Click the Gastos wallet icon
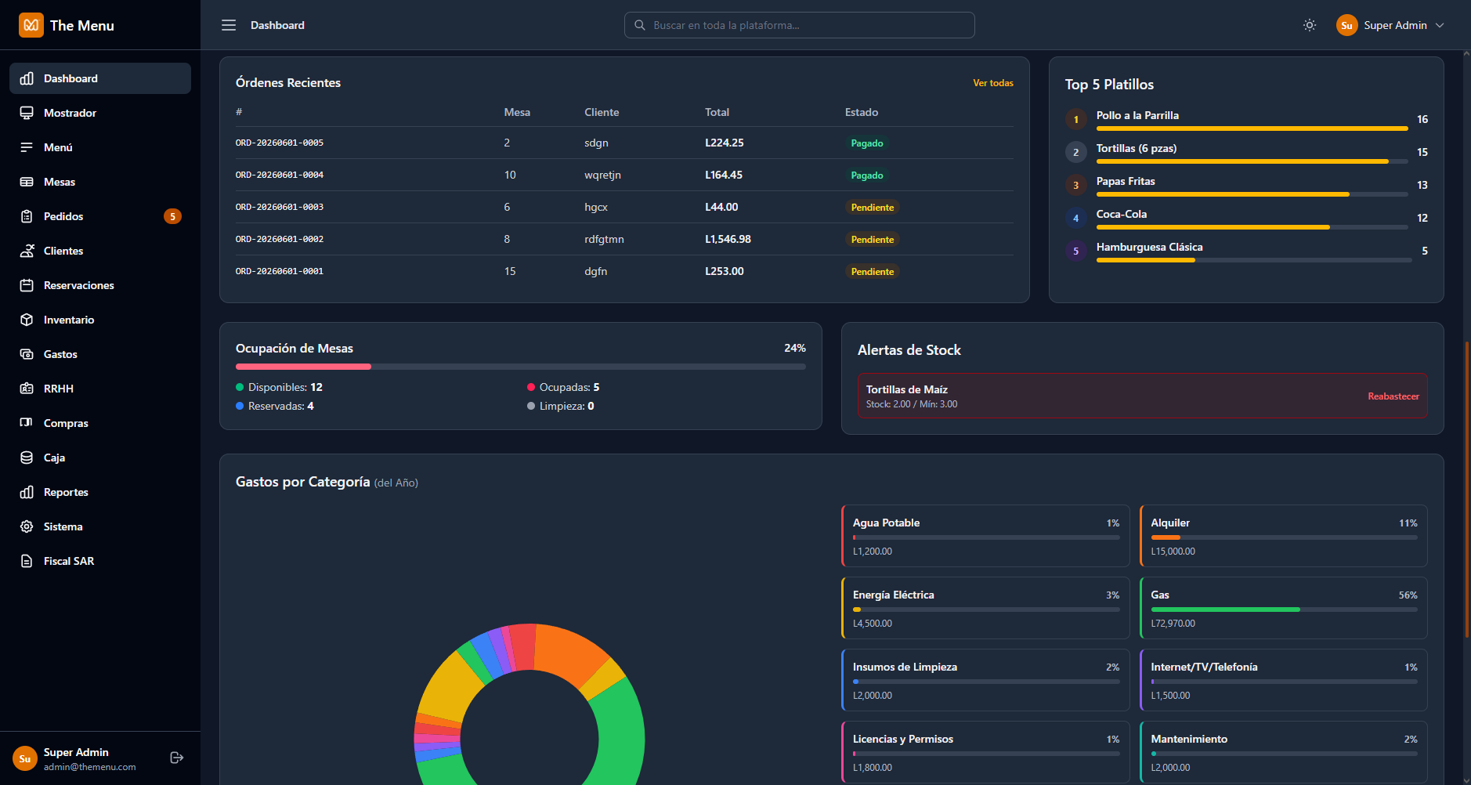 coord(27,354)
